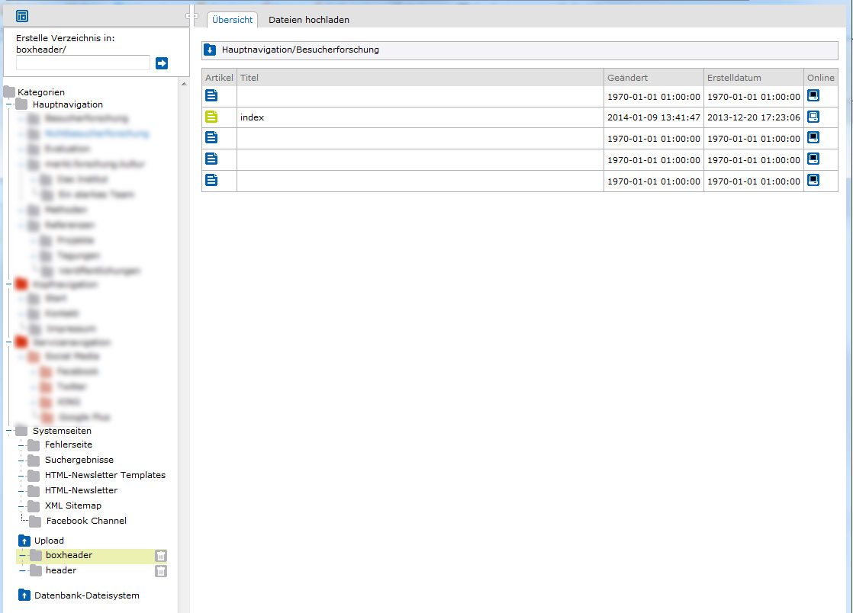Open the Übersicht tab
The image size is (853, 613).
(232, 20)
